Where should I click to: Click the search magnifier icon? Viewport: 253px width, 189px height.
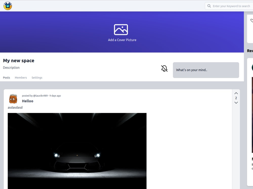(x=209, y=6)
